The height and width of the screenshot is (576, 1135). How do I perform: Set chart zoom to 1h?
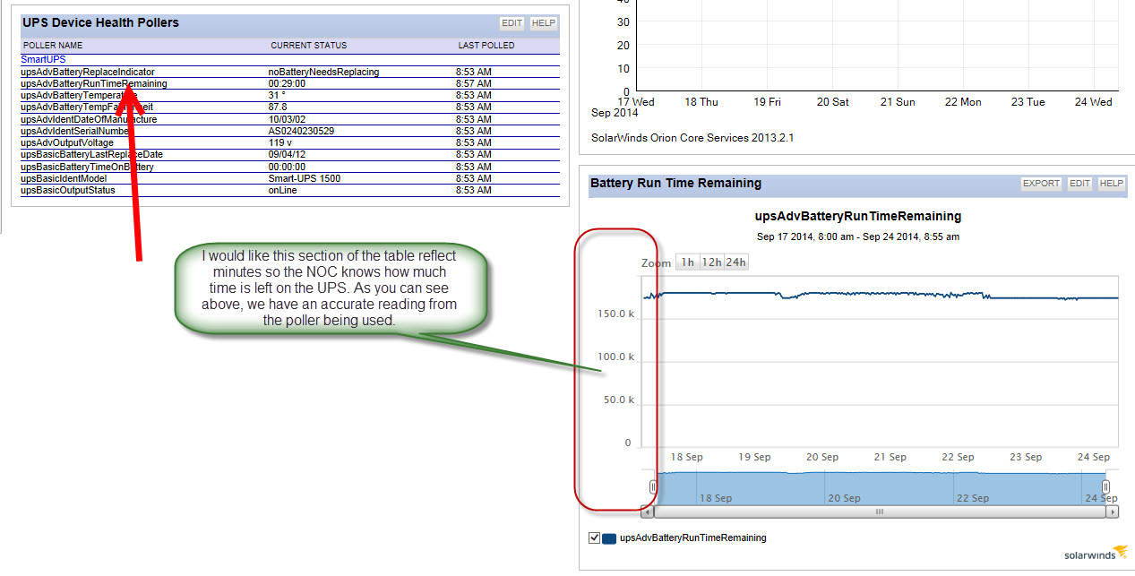pyautogui.click(x=687, y=262)
